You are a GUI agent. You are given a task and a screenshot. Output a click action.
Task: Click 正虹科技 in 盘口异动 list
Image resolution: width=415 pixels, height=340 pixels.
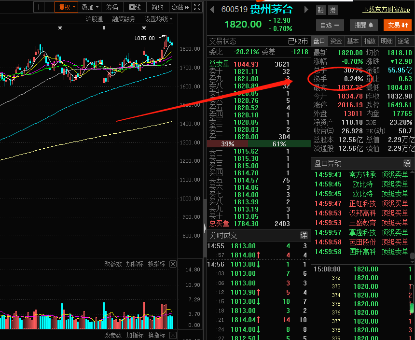click(x=362, y=203)
